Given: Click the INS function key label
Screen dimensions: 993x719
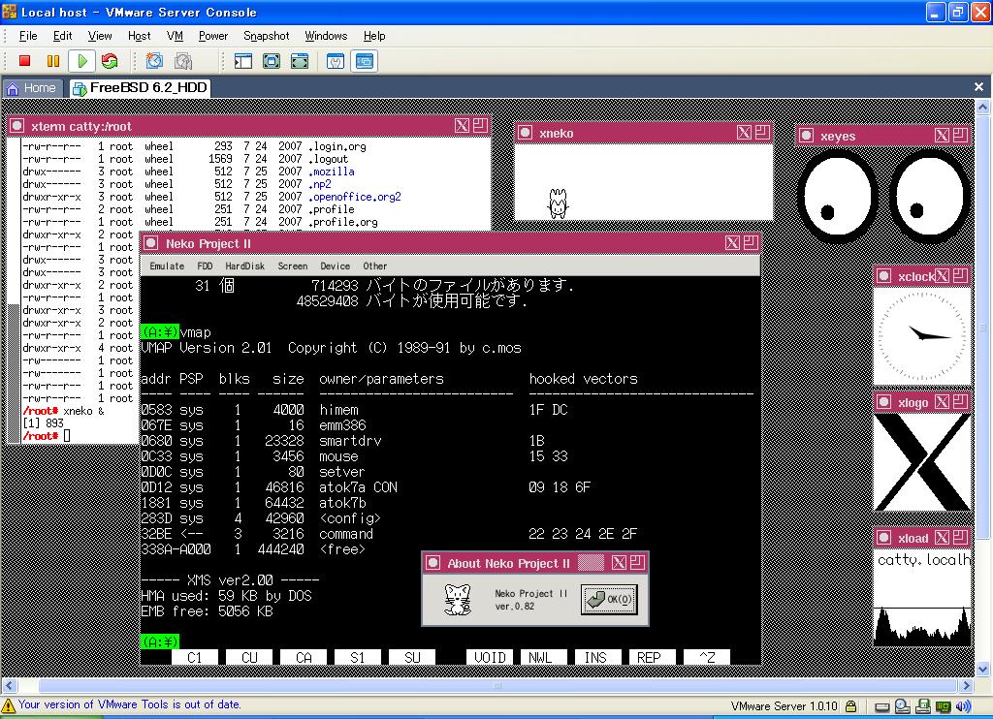Looking at the screenshot, I should point(595,658).
